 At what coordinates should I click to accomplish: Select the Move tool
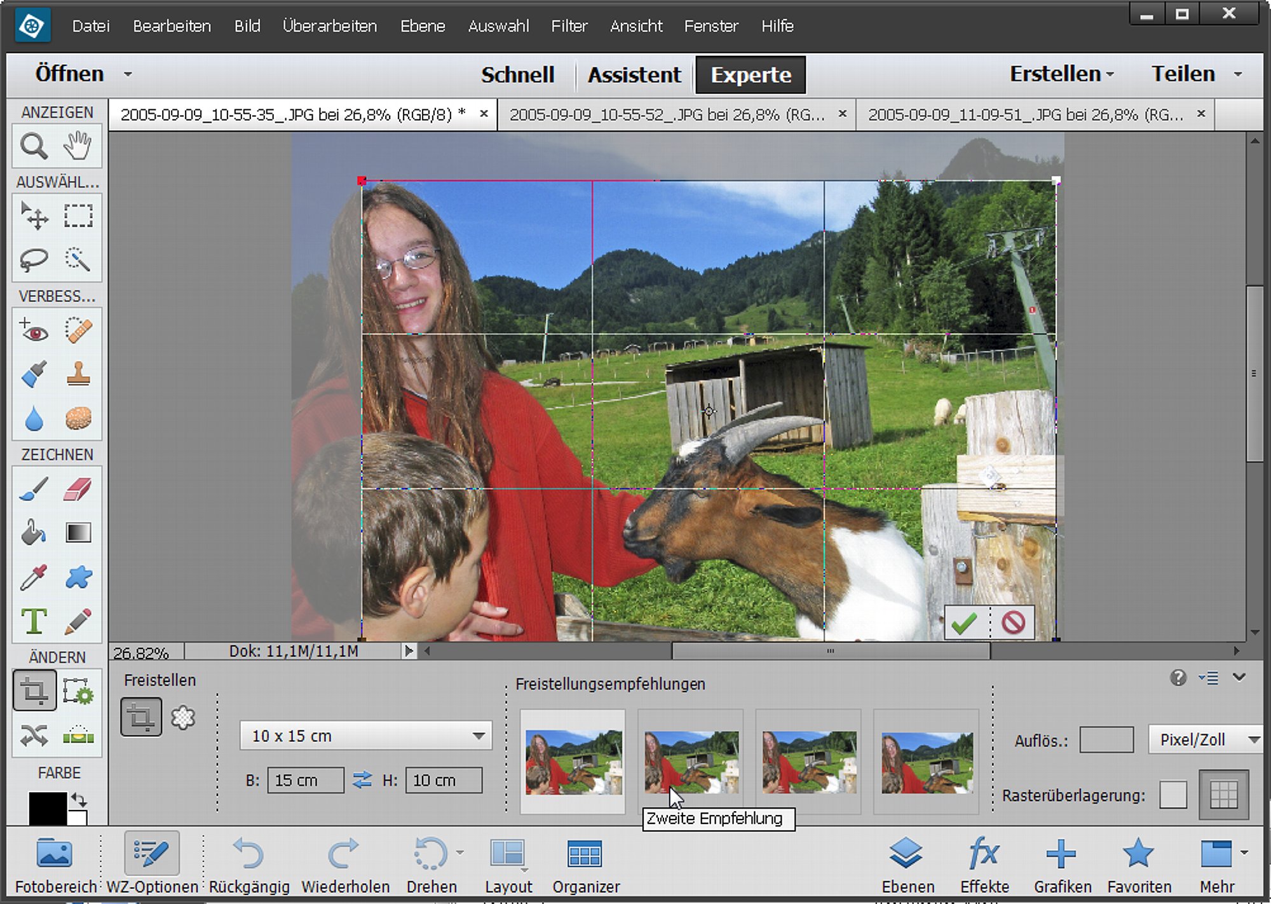34,216
